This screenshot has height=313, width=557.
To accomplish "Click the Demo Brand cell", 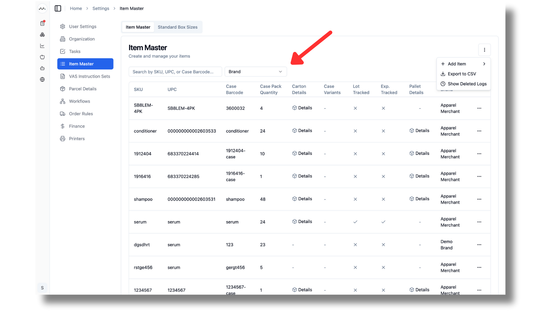I will (x=446, y=245).
